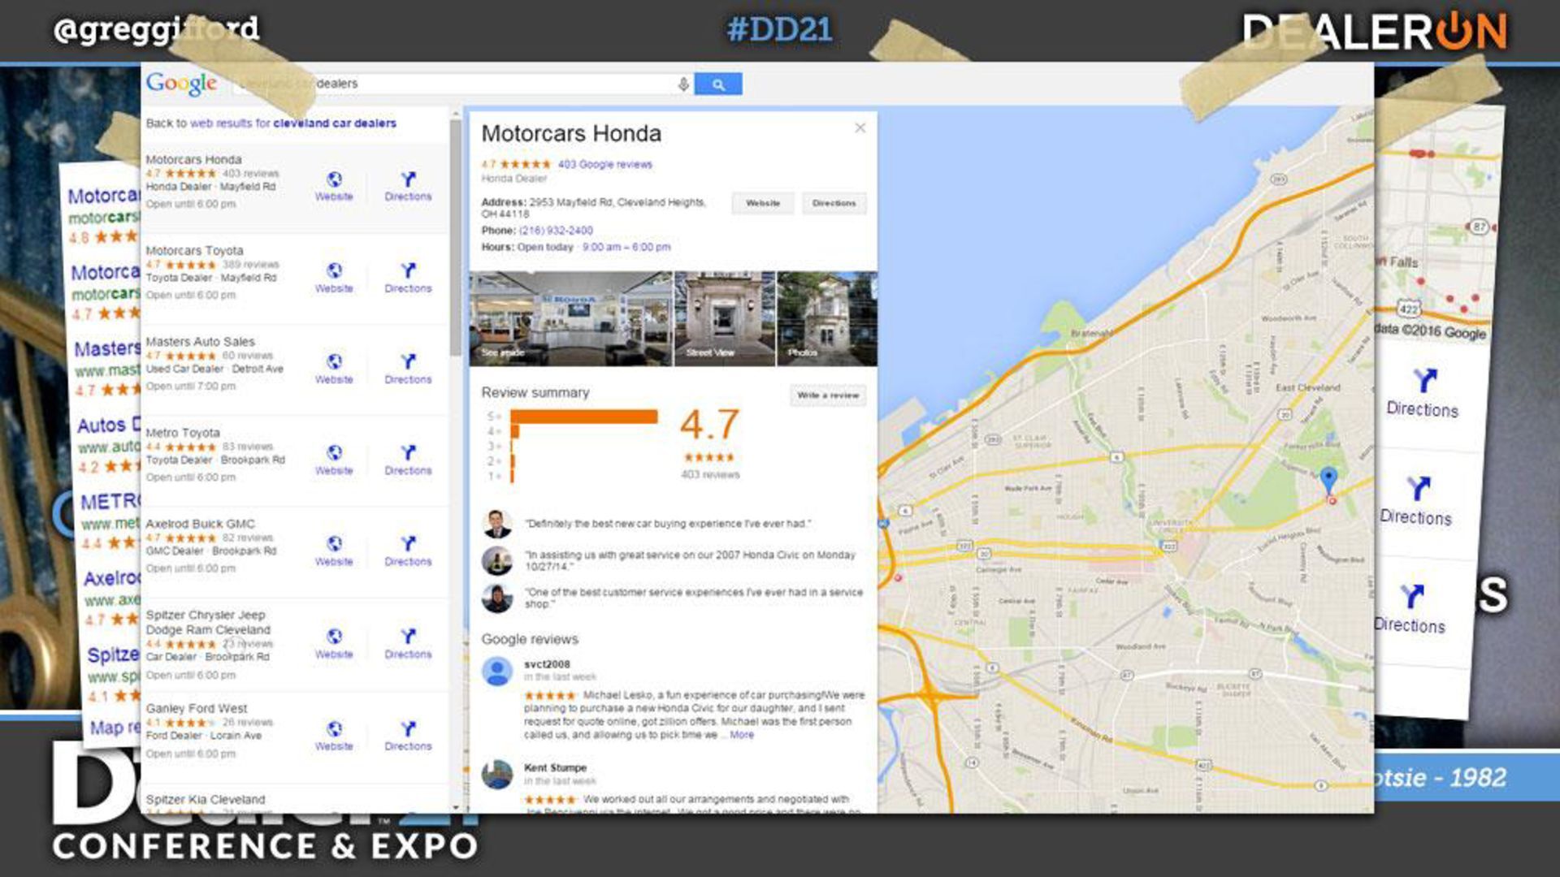This screenshot has height=877, width=1560.
Task: Select Masters Auto Sales listing title
Action: point(200,341)
